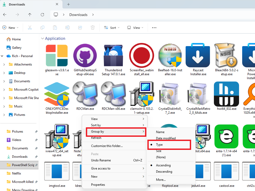Expand the Music folder node
The height and width of the screenshot is (191, 255).
(4, 106)
